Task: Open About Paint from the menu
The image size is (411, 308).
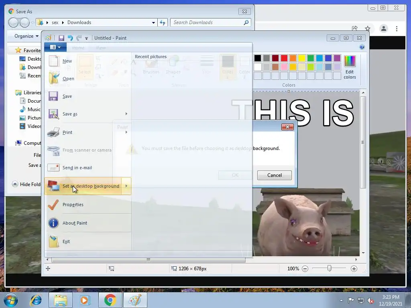Action: (88, 223)
